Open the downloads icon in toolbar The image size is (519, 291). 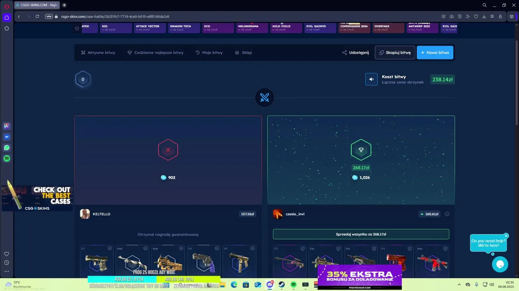tap(484, 17)
